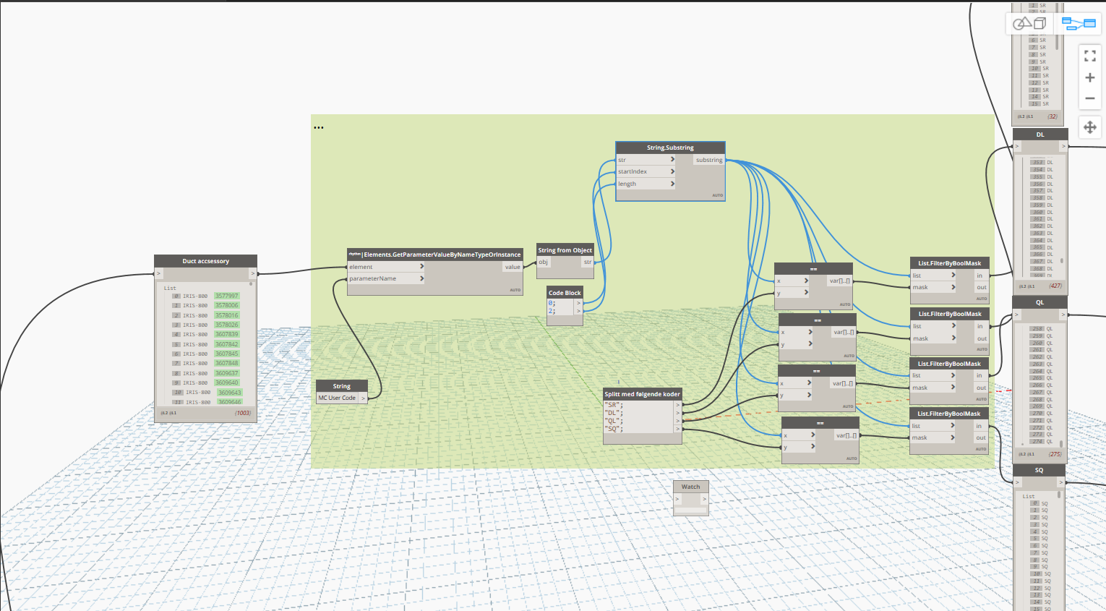Image resolution: width=1106 pixels, height=611 pixels.
Task: Select list item 3577997 in Duct accsessory
Action: (226, 296)
